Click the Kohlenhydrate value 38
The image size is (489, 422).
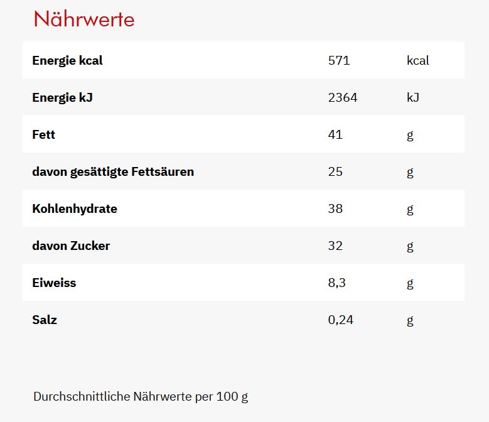pyautogui.click(x=335, y=208)
